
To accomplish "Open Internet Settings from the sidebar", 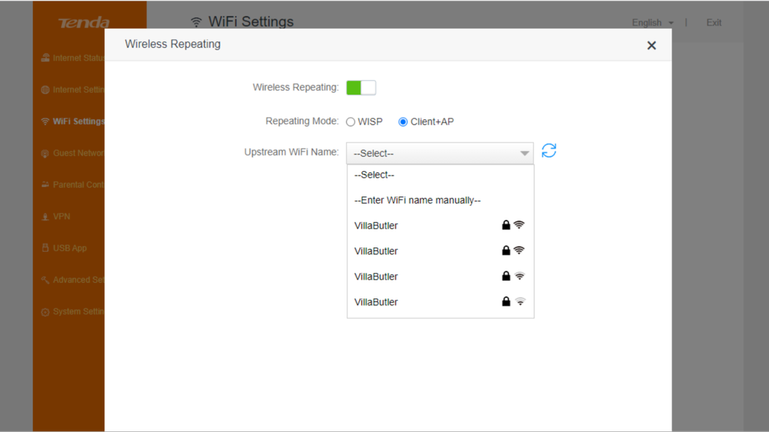I will pyautogui.click(x=75, y=89).
